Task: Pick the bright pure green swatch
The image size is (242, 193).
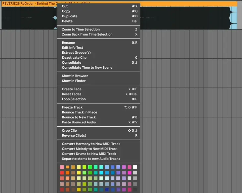Action: pos(90,167)
